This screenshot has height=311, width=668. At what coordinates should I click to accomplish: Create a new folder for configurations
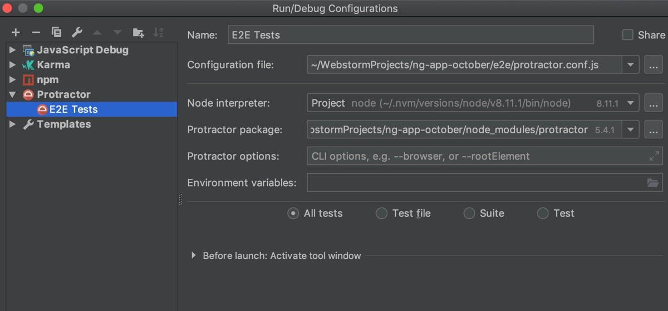click(138, 33)
